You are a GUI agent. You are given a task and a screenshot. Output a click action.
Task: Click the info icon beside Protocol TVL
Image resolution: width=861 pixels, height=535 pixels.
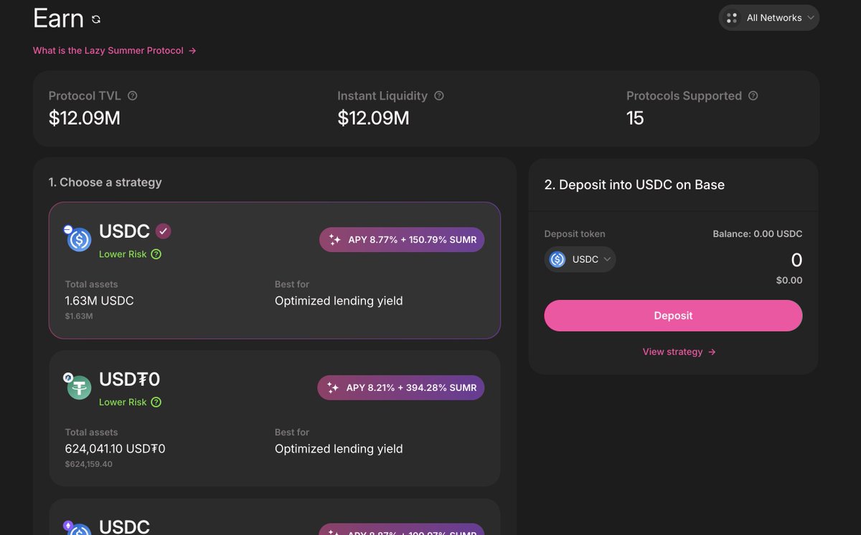pos(132,96)
